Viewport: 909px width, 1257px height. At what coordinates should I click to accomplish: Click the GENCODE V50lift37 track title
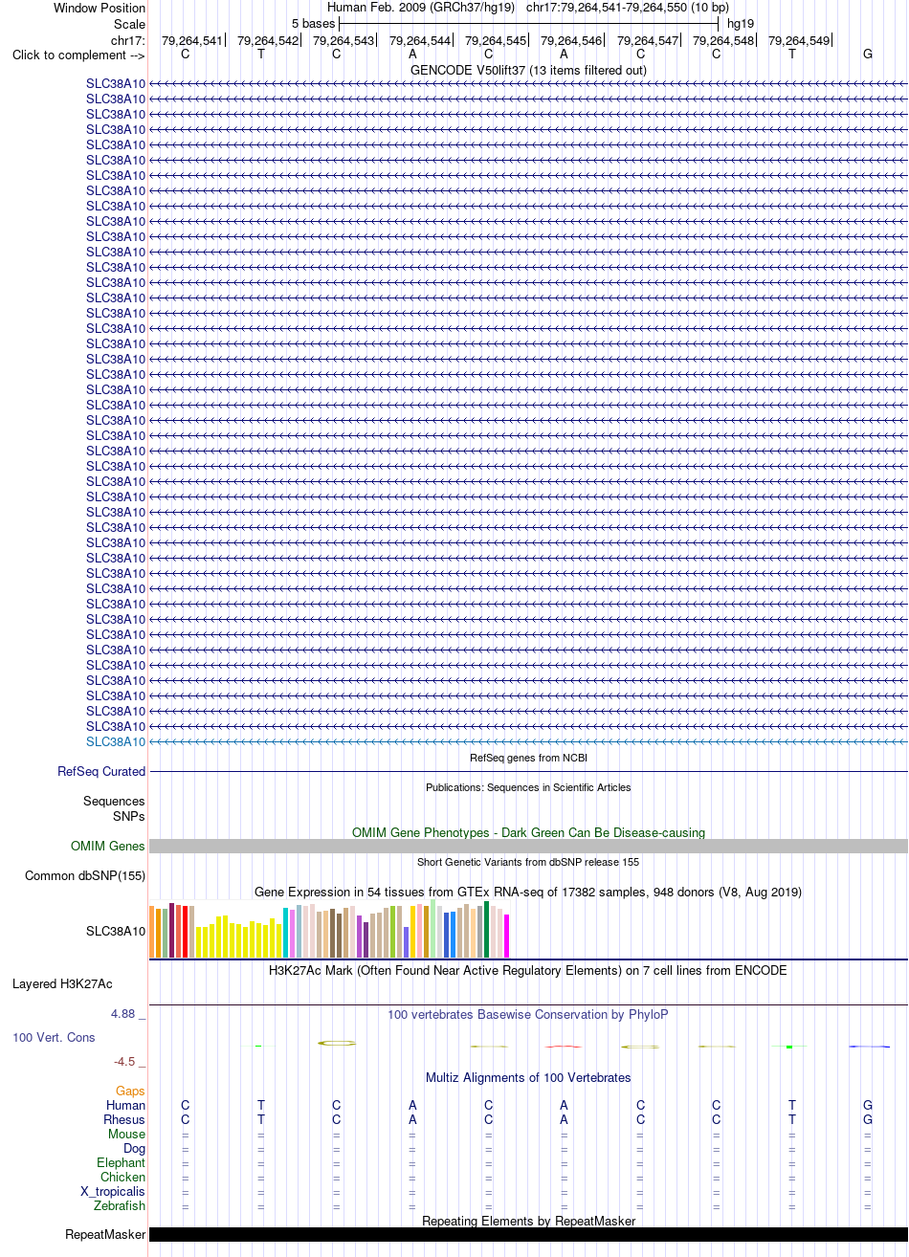click(528, 70)
